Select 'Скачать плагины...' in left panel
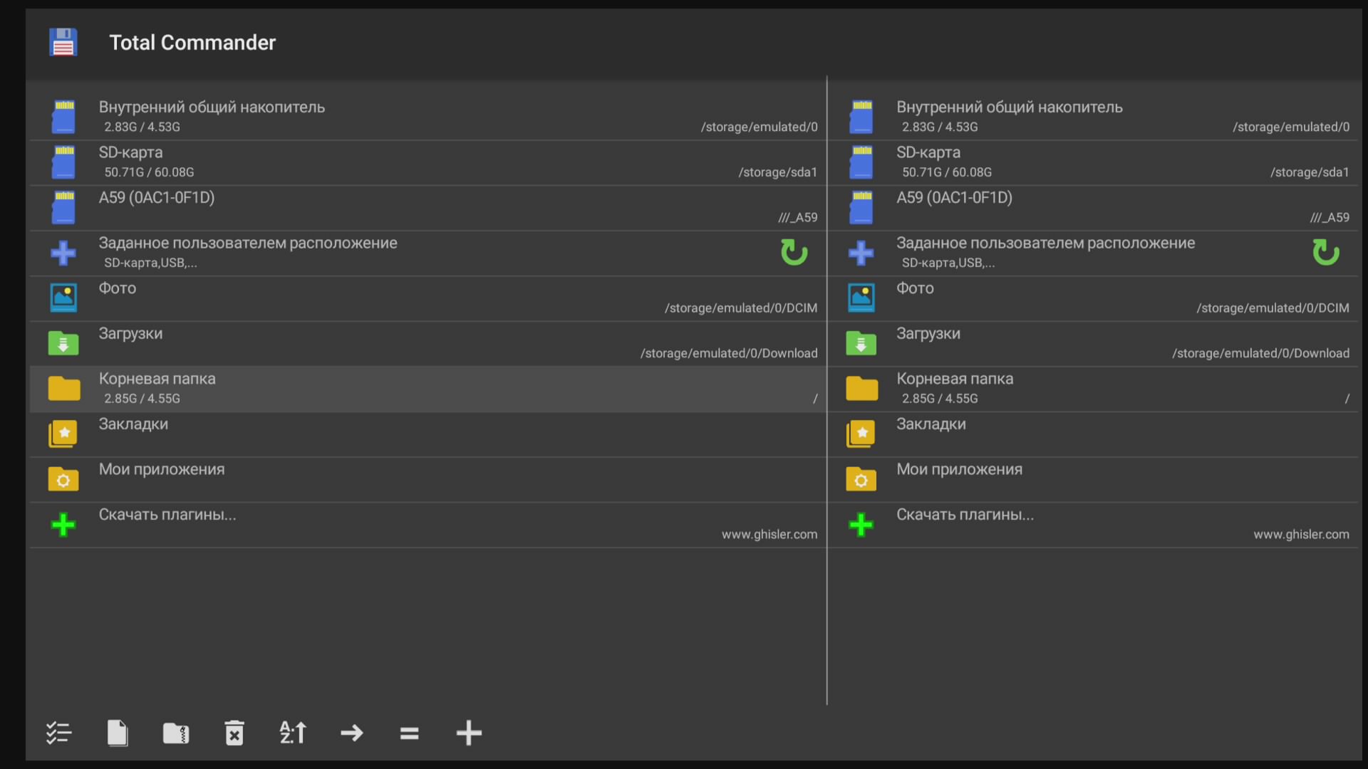1368x769 pixels. tap(167, 515)
